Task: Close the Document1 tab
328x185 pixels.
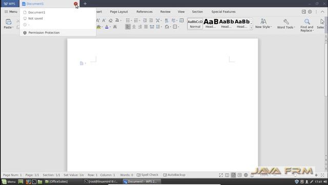Action: [75, 4]
